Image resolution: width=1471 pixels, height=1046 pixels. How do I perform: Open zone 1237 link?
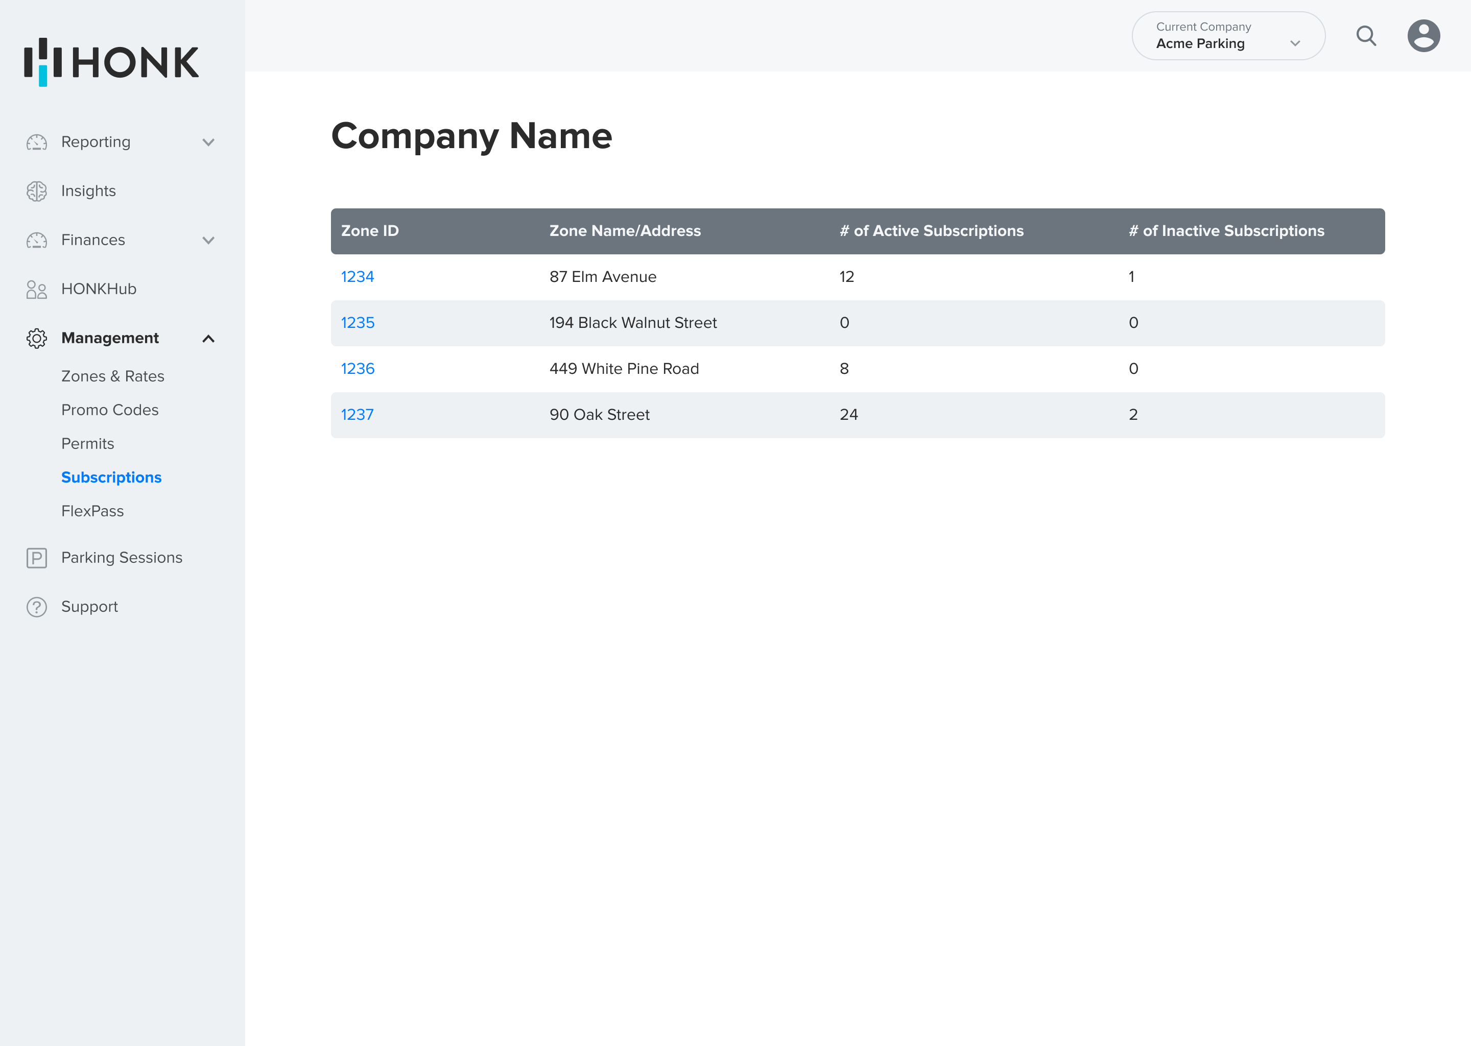[357, 415]
